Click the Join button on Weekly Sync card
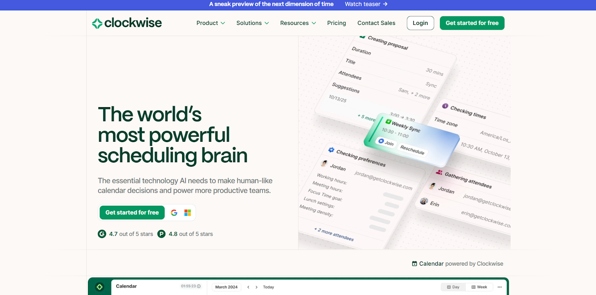This screenshot has height=295, width=596. 386,142
